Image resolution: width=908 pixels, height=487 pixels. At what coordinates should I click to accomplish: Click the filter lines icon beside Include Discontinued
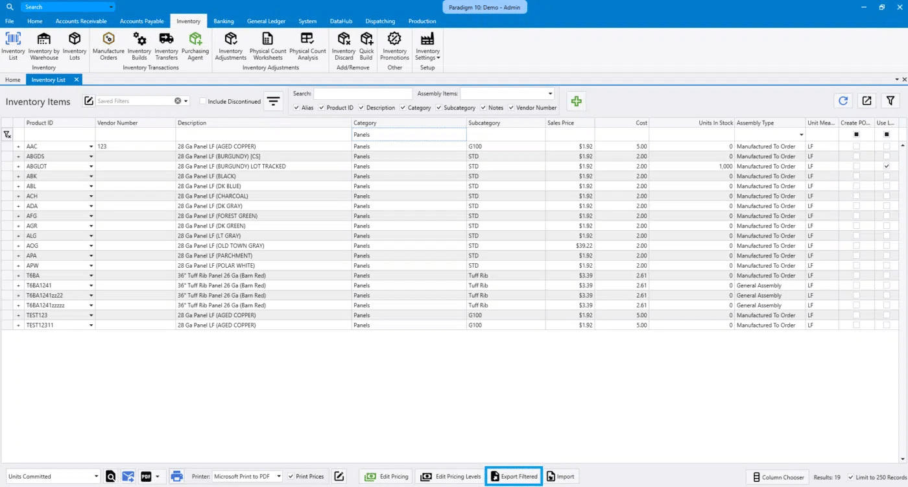(x=274, y=101)
